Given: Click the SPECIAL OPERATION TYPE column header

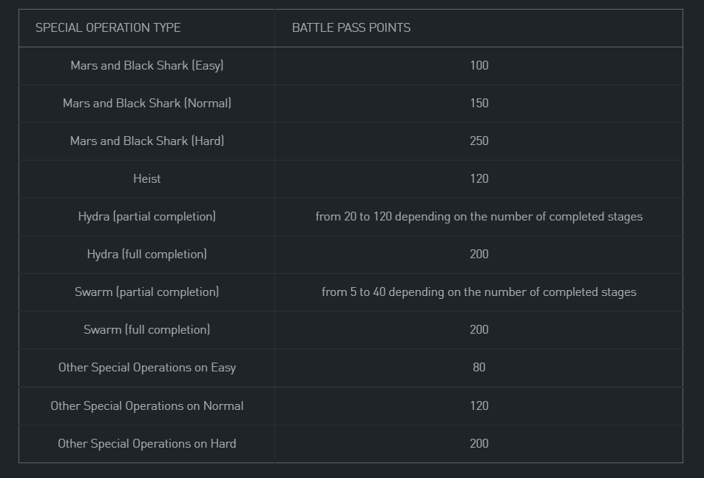Looking at the screenshot, I should pyautogui.click(x=108, y=27).
